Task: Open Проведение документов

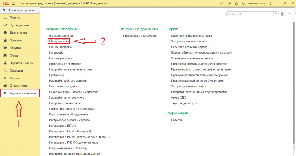Action: [x=65, y=64]
